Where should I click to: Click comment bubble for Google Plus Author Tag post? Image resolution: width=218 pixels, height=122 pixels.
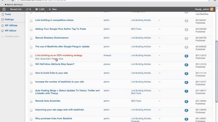click(186, 30)
